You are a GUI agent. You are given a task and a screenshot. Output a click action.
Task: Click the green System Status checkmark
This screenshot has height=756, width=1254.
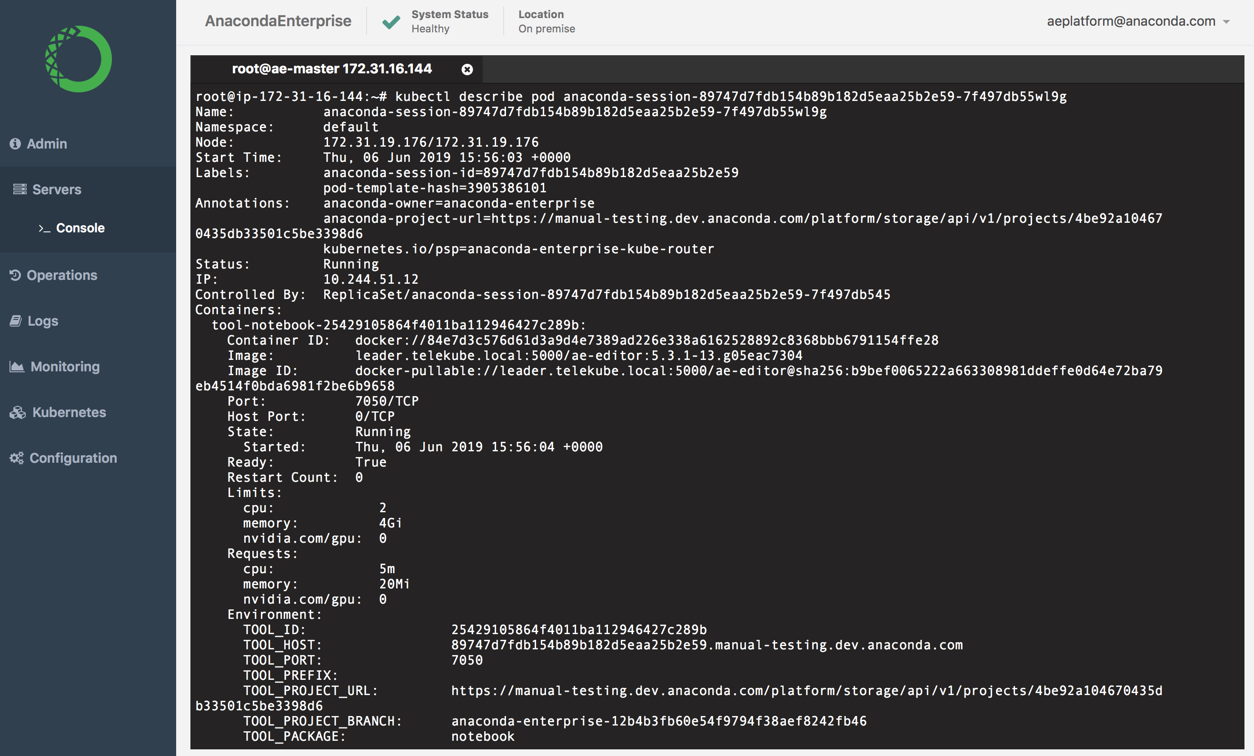391,22
